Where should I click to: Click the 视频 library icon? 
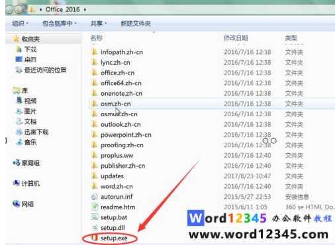tap(19, 100)
